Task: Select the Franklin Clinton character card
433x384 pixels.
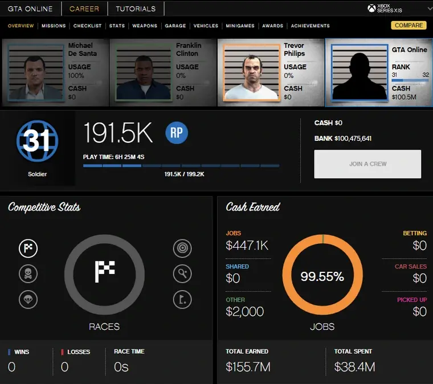Action: (163, 72)
